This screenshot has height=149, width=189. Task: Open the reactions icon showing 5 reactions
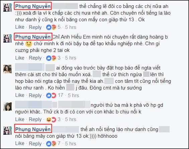pos(51,27)
